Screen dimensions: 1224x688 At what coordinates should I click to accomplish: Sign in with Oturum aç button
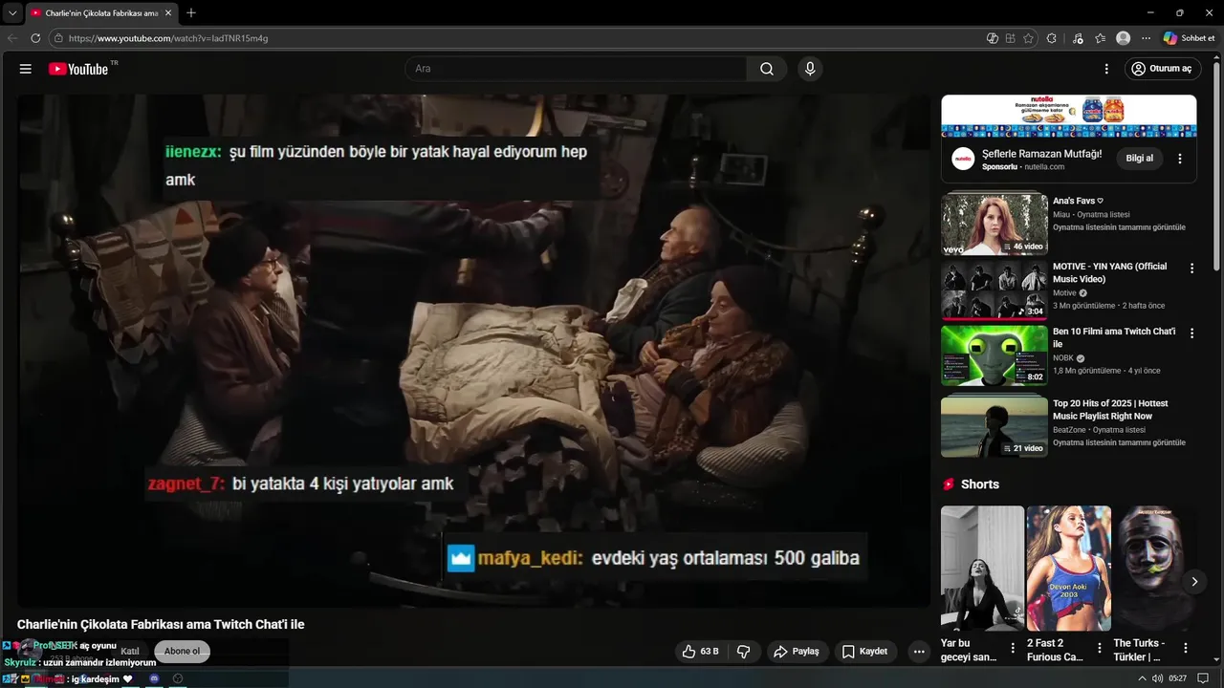(1162, 69)
